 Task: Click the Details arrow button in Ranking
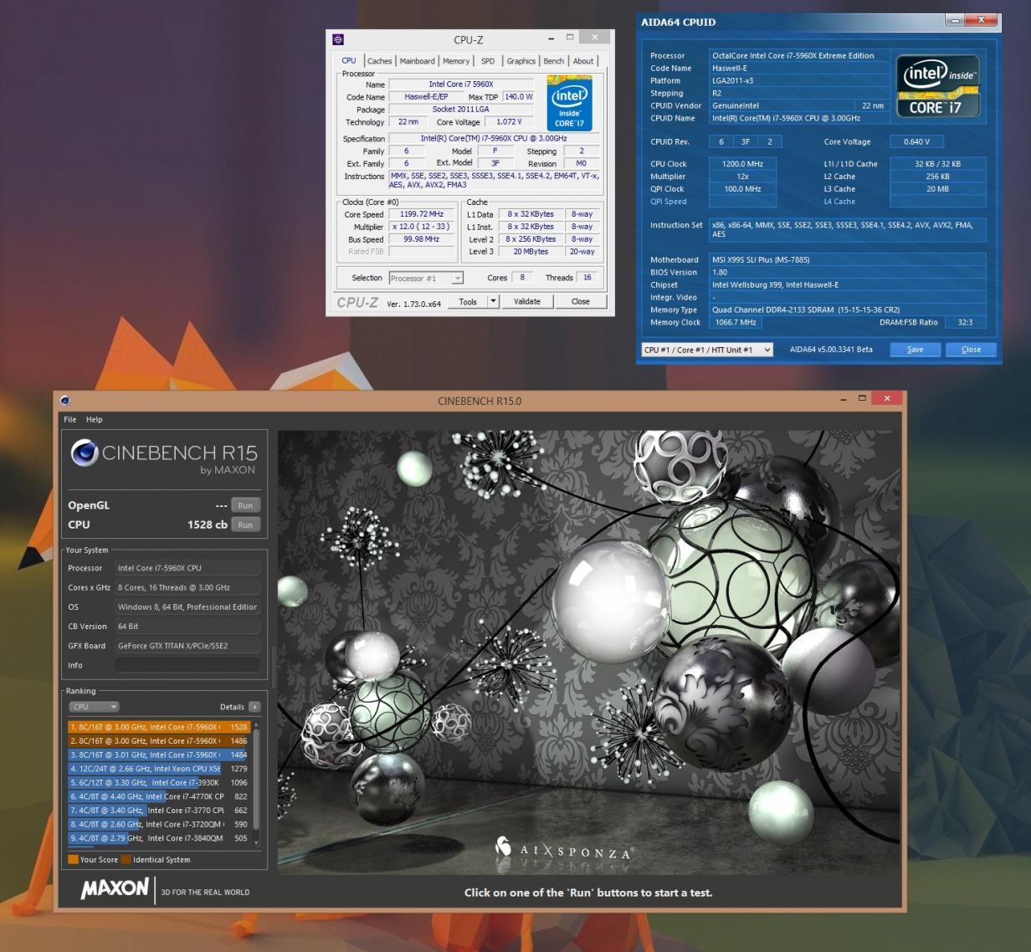254,707
